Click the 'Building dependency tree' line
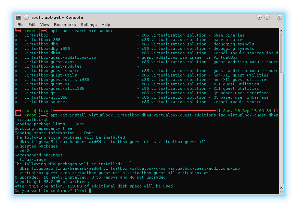 tap(43, 129)
